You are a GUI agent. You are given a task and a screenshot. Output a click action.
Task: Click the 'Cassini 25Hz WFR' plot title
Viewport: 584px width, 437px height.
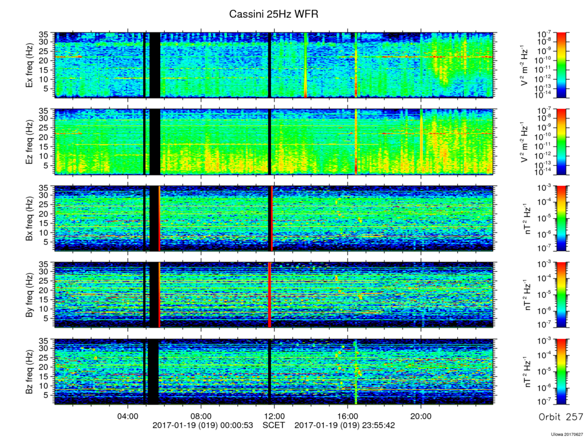click(273, 14)
